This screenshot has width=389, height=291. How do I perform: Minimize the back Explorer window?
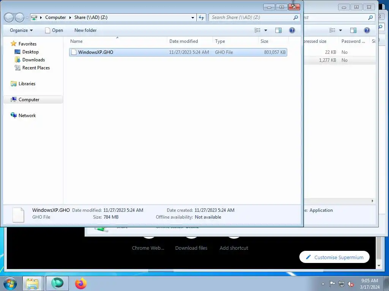[343, 7]
